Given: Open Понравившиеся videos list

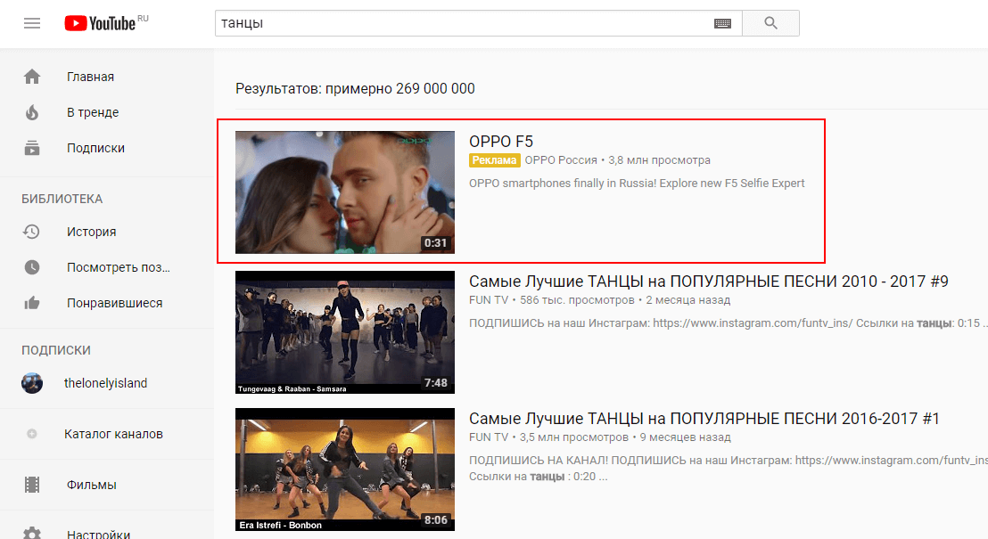Looking at the screenshot, I should [x=115, y=303].
